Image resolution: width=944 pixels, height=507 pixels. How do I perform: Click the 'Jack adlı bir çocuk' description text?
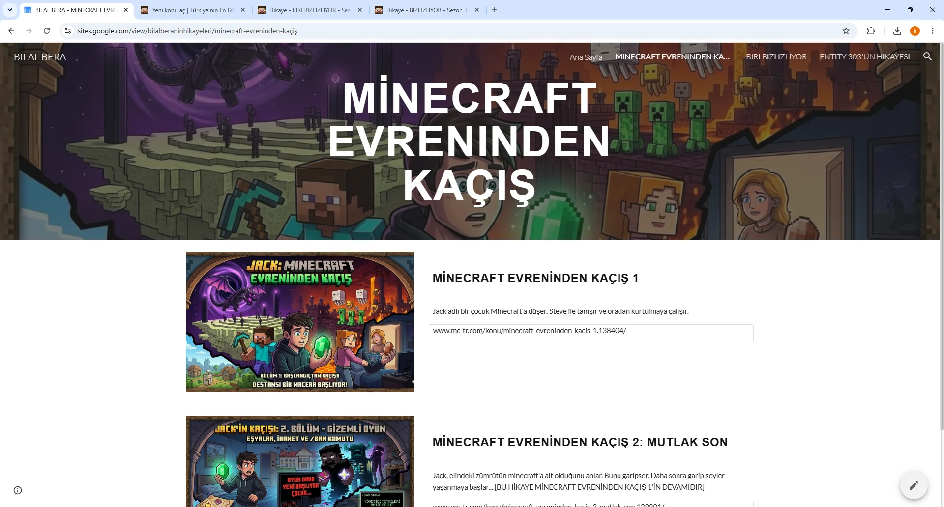click(x=560, y=311)
